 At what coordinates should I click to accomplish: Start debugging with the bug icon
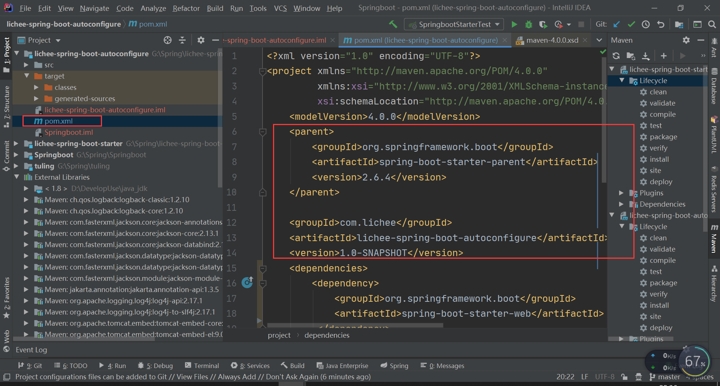[529, 24]
